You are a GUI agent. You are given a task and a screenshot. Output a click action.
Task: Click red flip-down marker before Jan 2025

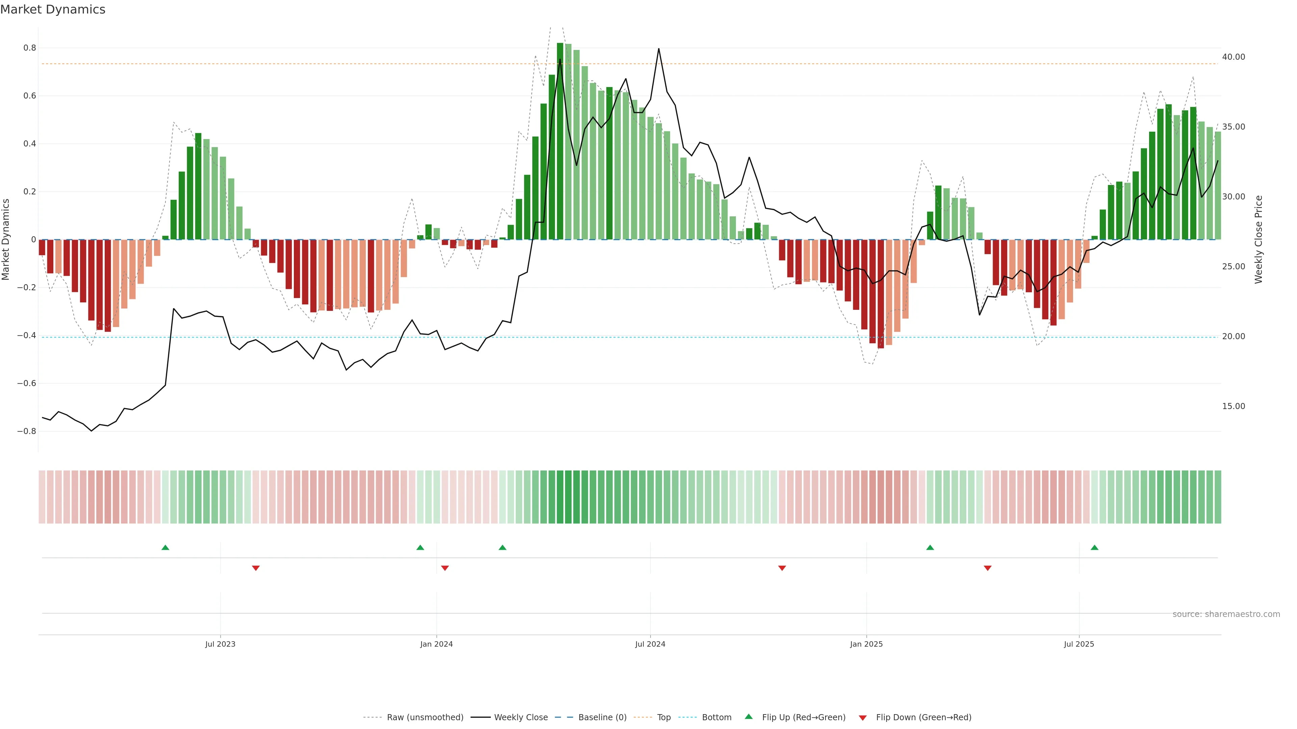pos(782,568)
